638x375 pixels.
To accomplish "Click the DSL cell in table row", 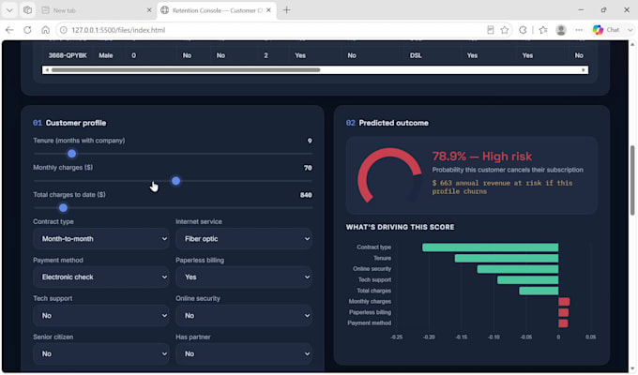I will (x=416, y=55).
